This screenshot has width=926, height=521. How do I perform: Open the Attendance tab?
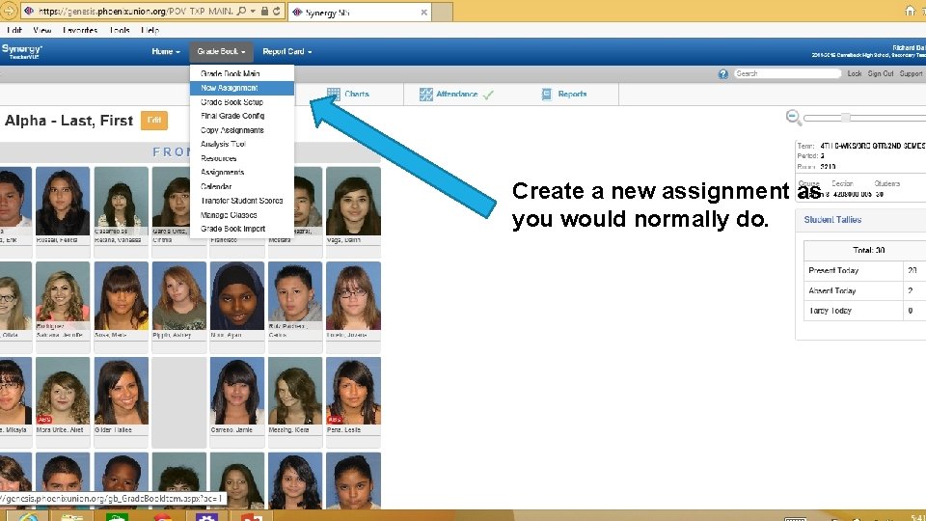tap(456, 94)
